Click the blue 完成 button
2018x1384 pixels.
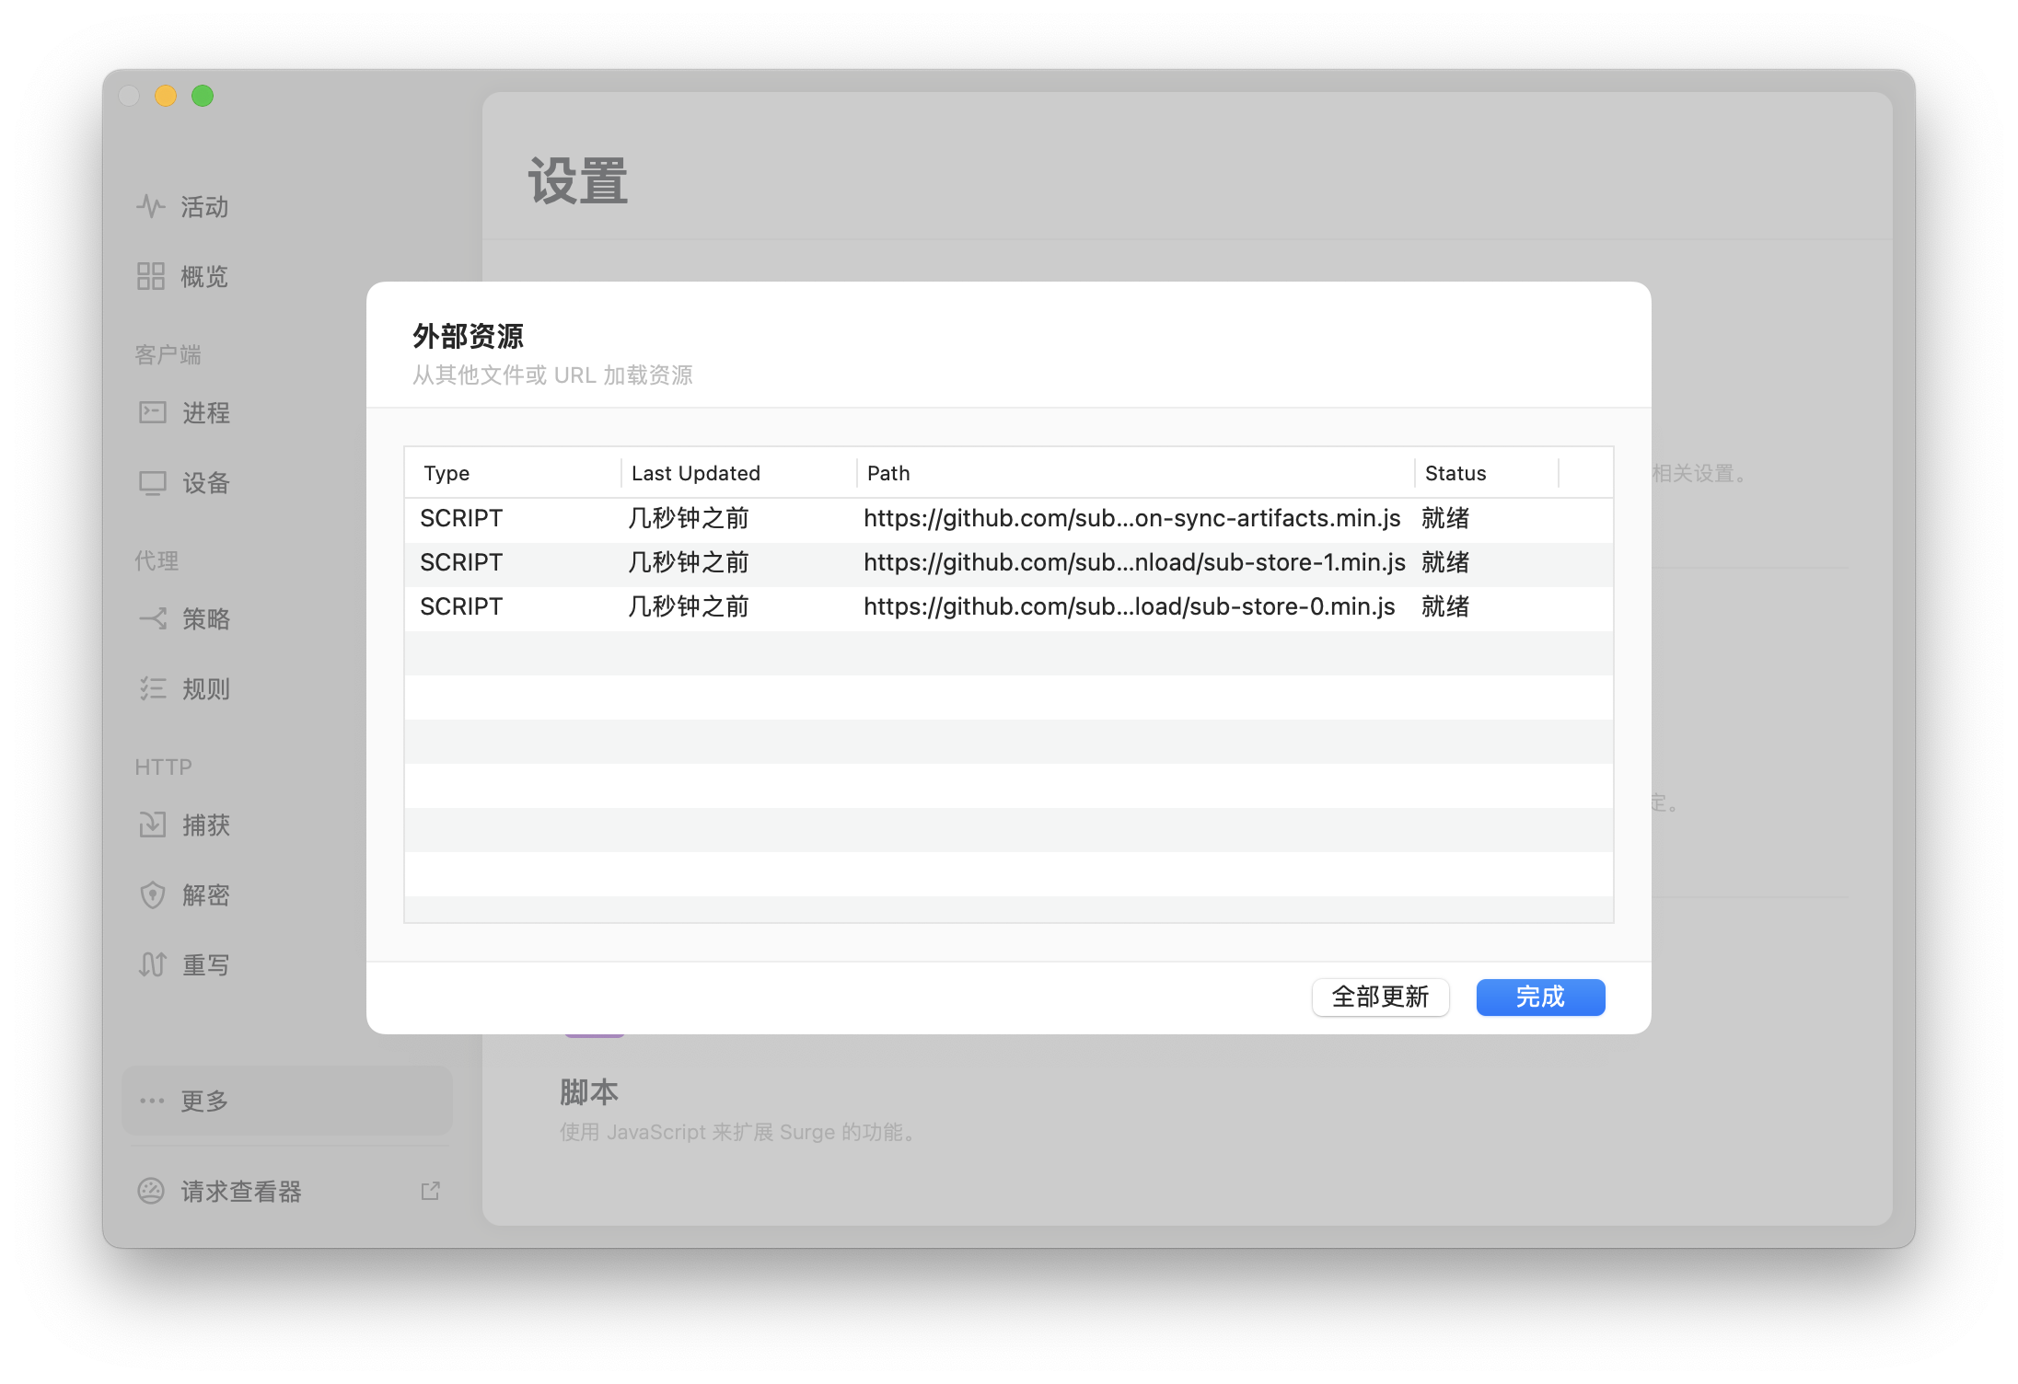click(x=1540, y=997)
